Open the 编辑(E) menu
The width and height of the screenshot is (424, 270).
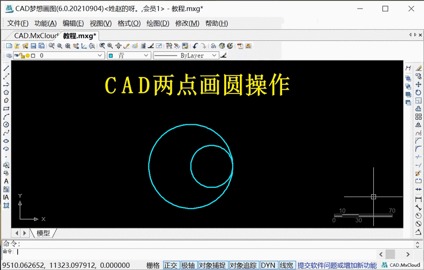tap(73, 24)
